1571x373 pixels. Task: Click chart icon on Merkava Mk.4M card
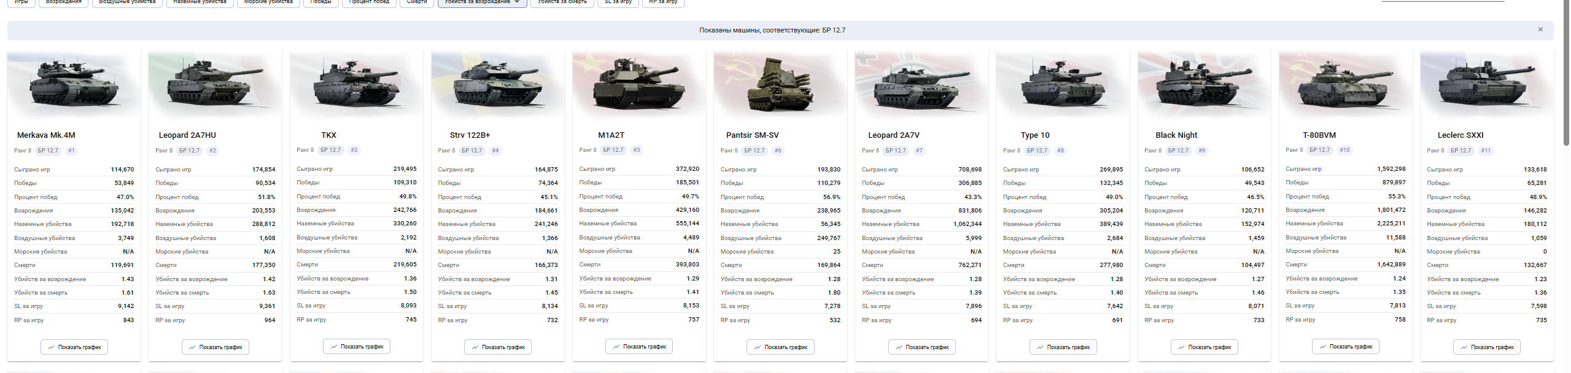pyautogui.click(x=51, y=347)
